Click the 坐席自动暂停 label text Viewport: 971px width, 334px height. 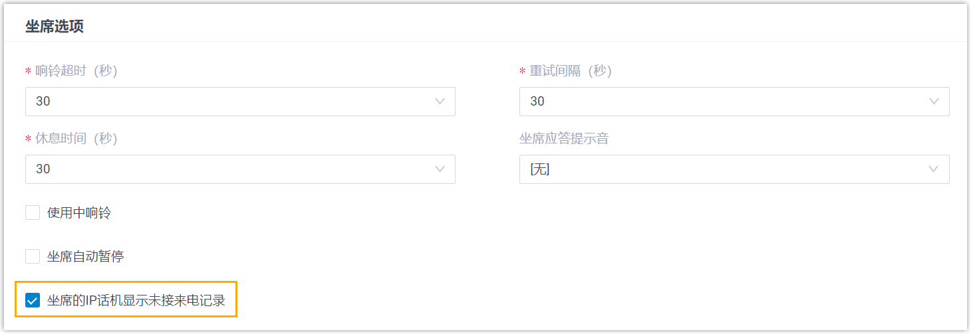click(x=86, y=256)
